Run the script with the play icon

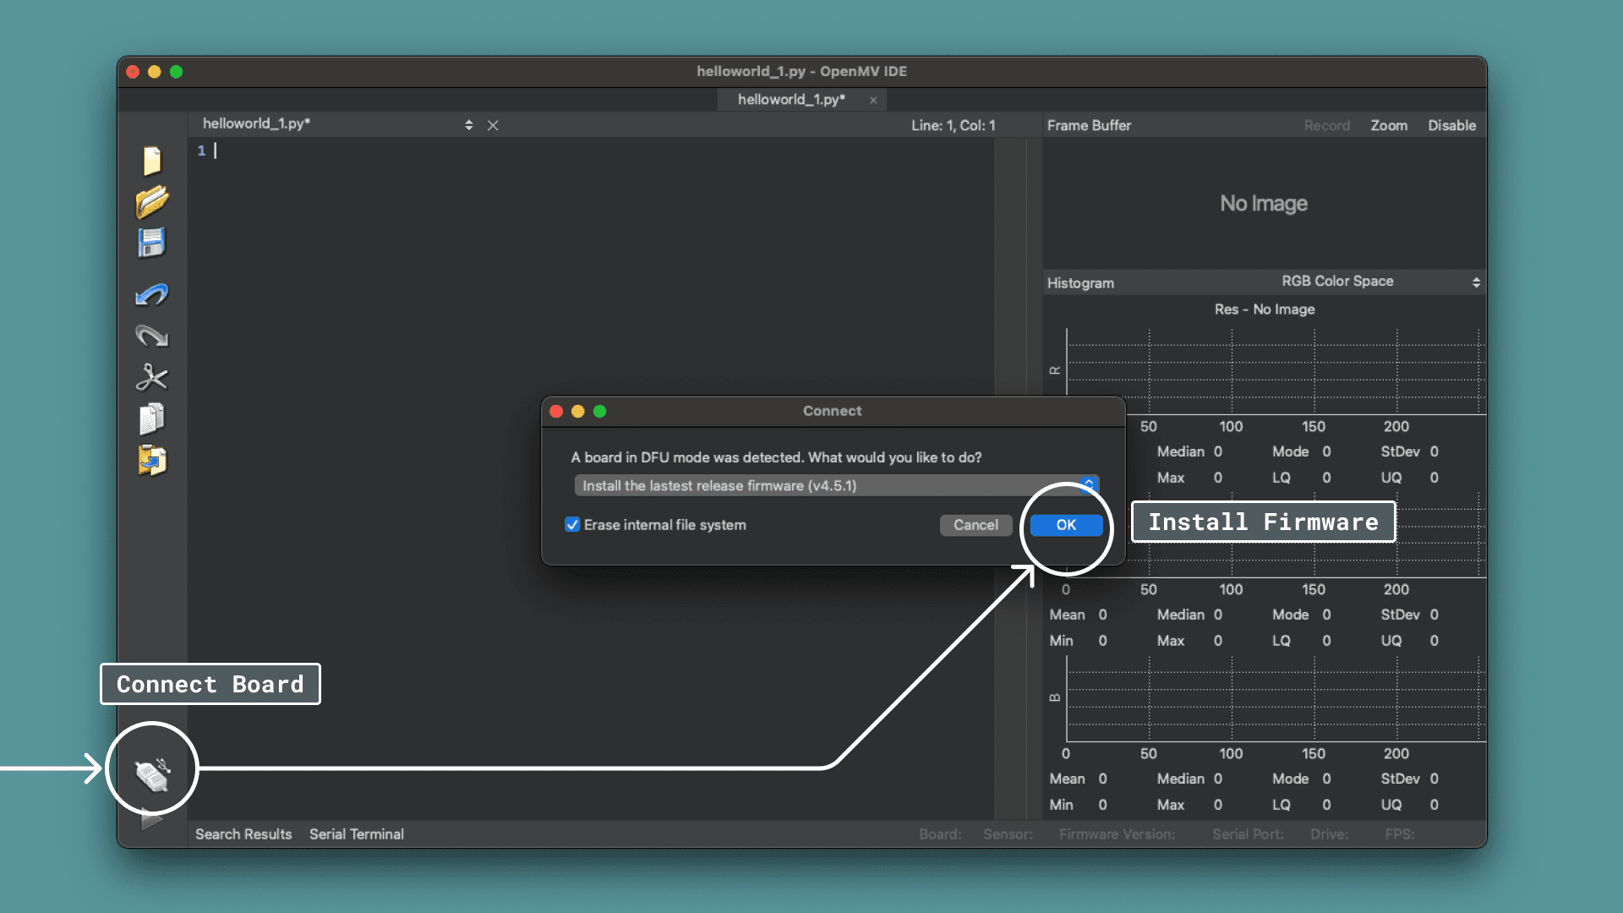coord(152,820)
